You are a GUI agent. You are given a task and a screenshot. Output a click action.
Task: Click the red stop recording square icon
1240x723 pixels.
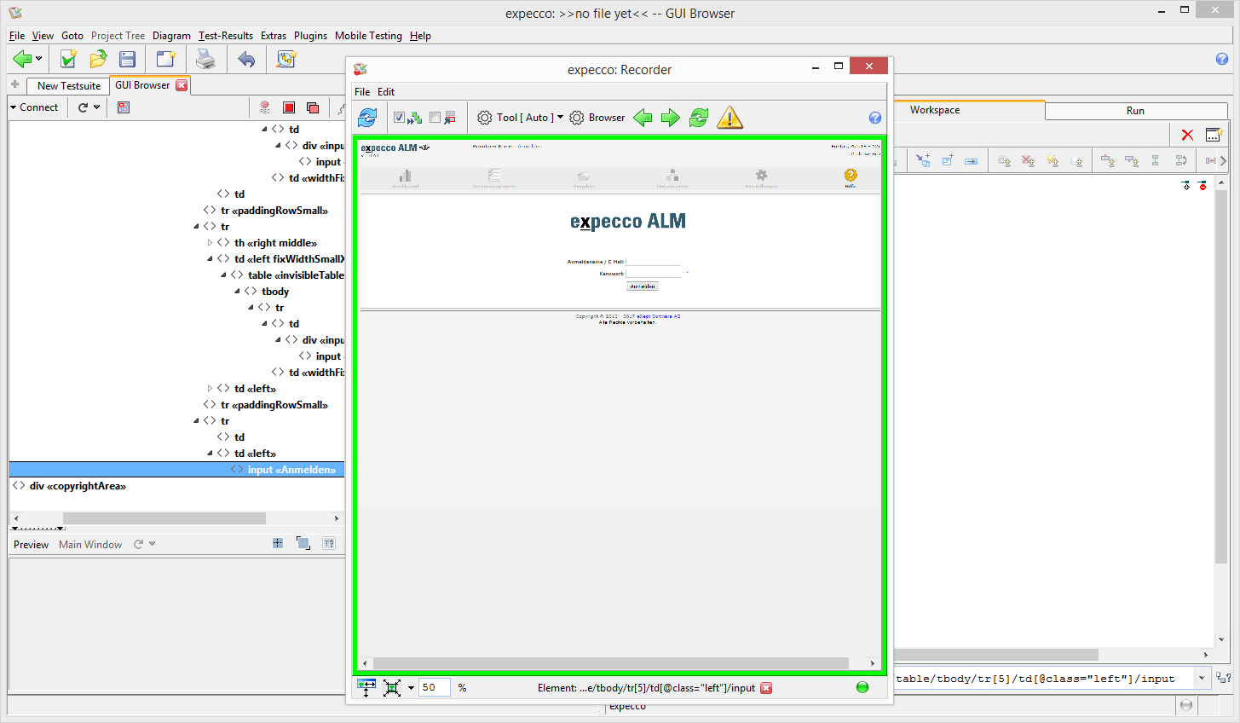tap(289, 107)
